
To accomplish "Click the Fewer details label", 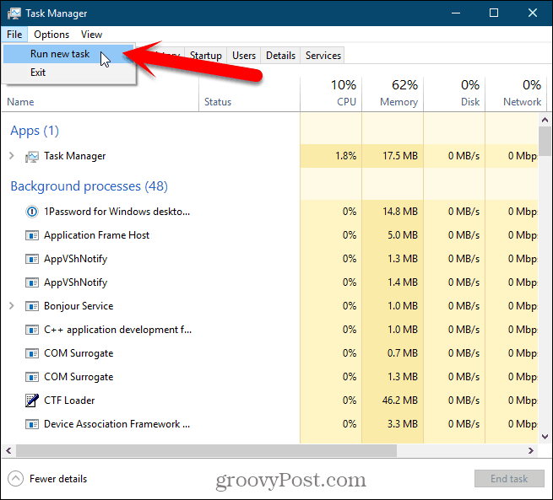I will click(58, 479).
